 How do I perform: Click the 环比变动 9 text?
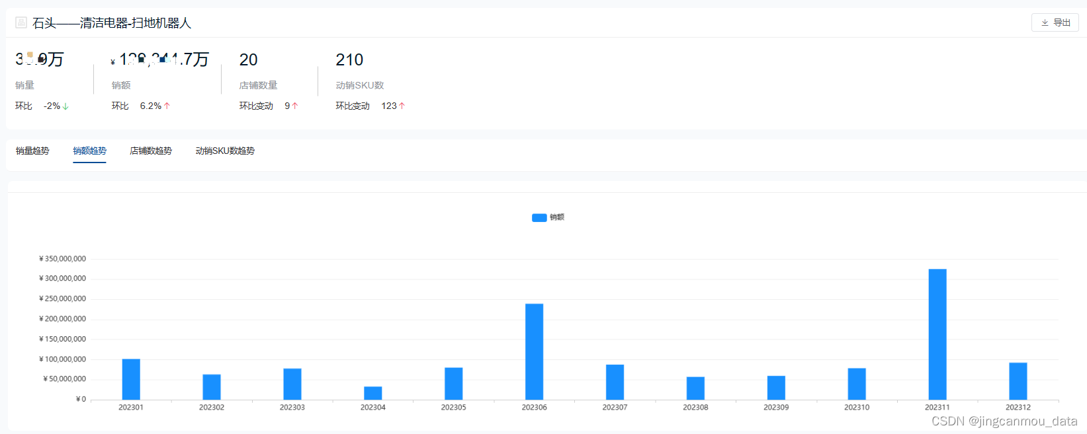pos(265,106)
